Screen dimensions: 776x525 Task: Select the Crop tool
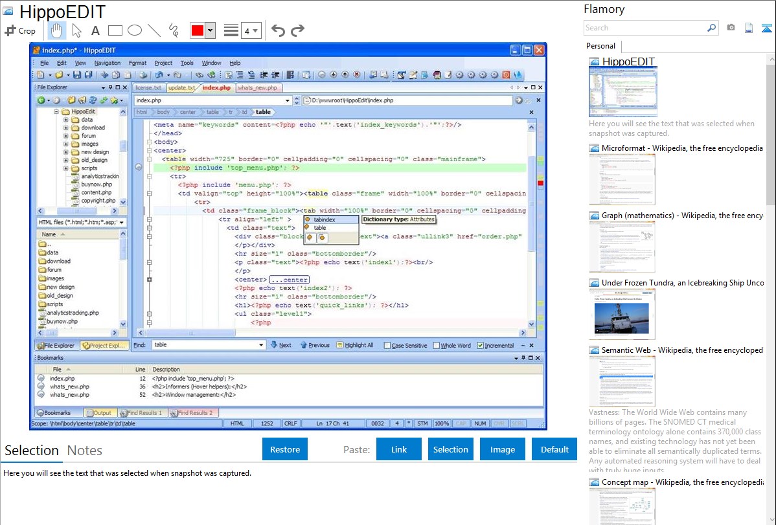coord(20,30)
